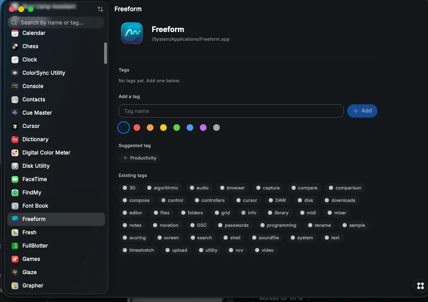428x302 pixels.
Task: Select the DAW tag chip
Action: pos(277,200)
